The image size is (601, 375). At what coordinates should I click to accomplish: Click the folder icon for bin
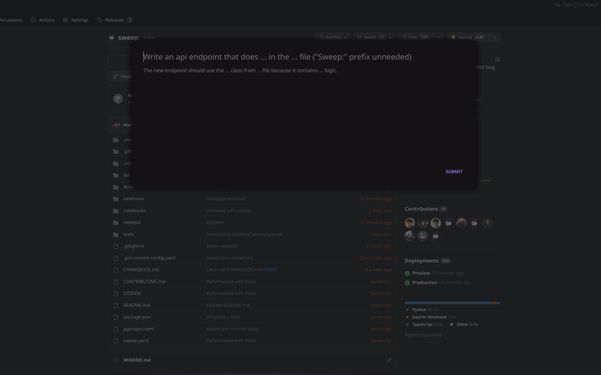click(116, 175)
